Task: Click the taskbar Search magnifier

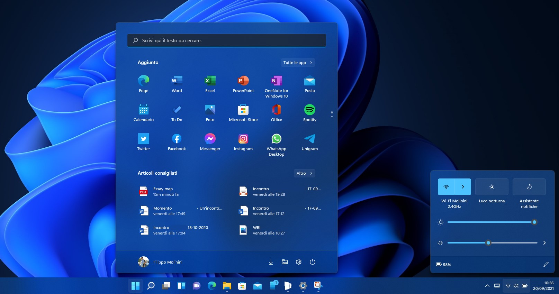Action: click(151, 285)
